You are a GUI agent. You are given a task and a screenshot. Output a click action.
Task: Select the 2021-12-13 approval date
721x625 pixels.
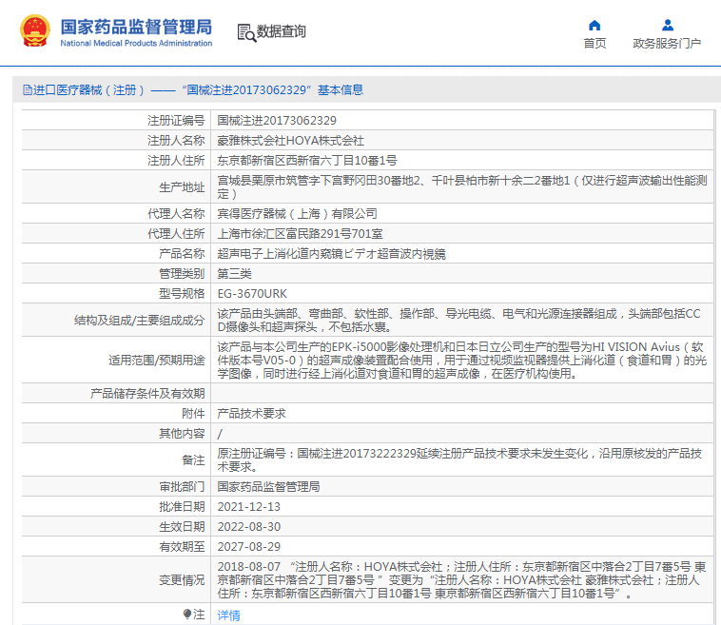coord(249,507)
